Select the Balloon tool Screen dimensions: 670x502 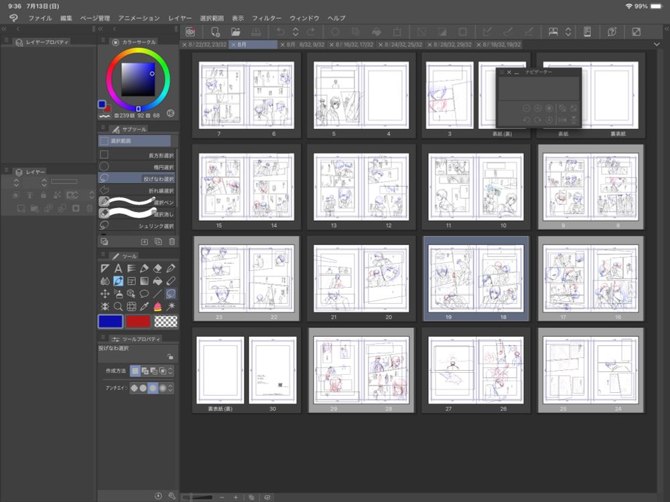coord(145,294)
